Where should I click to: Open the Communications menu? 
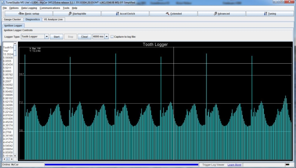click(50, 8)
